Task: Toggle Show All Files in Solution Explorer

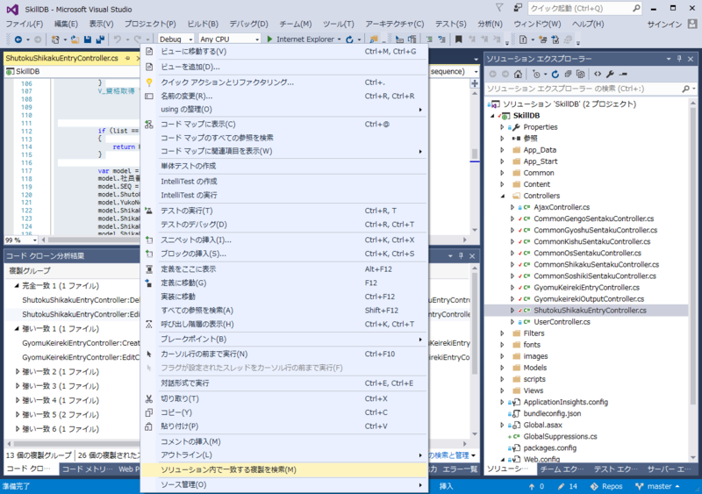Action: [x=580, y=74]
